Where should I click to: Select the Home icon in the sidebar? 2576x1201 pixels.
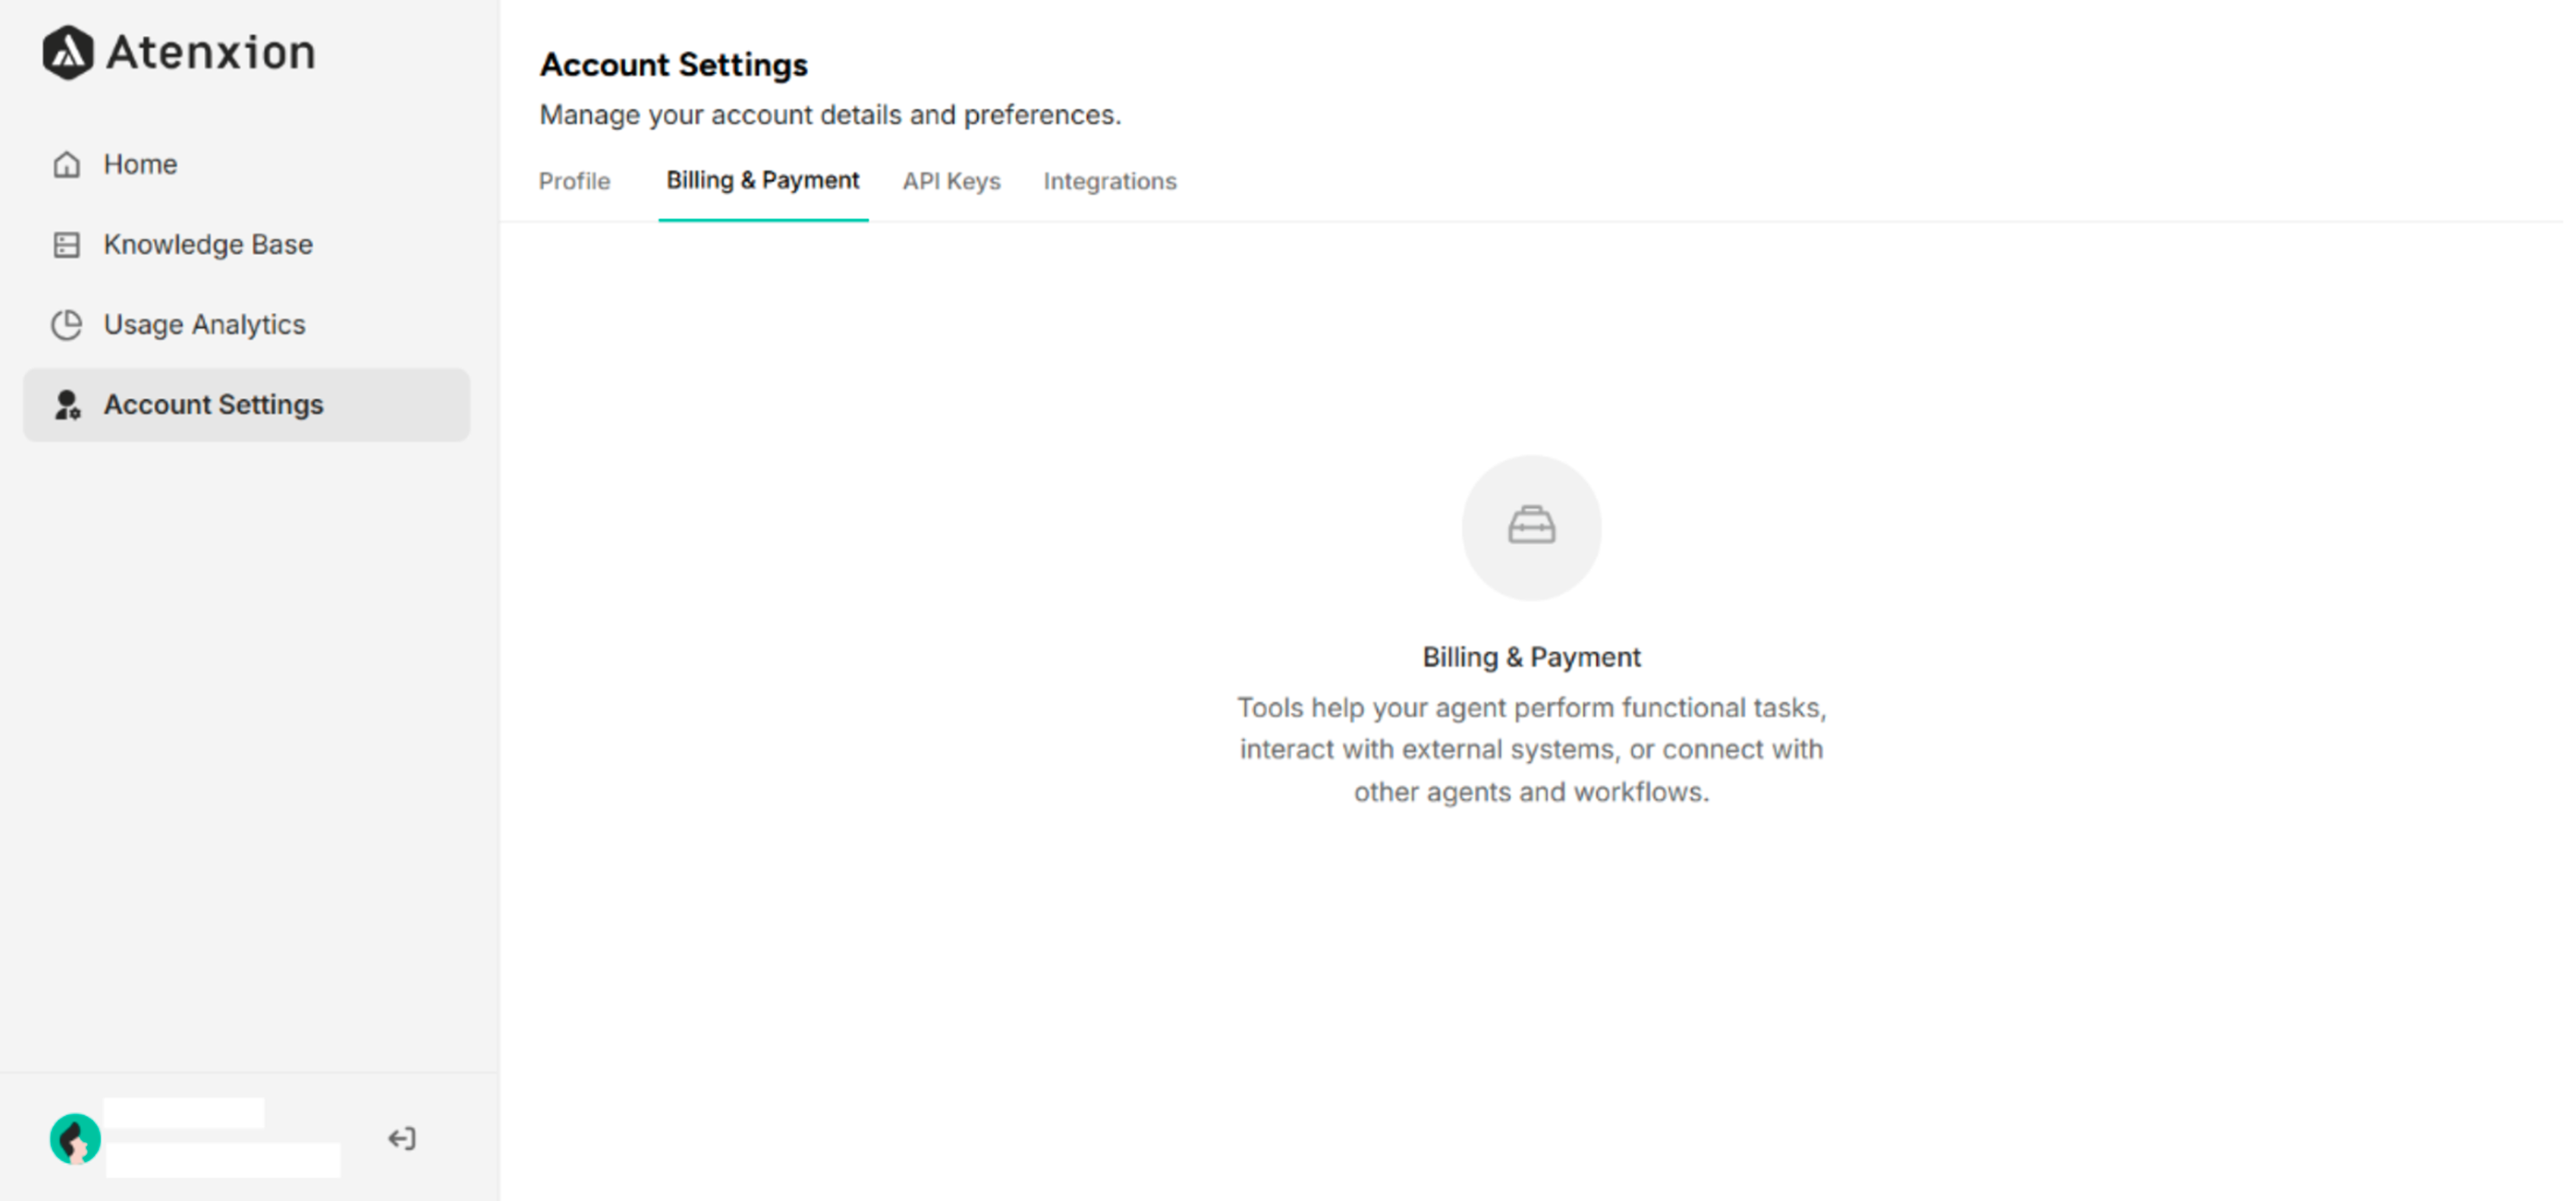pos(66,164)
